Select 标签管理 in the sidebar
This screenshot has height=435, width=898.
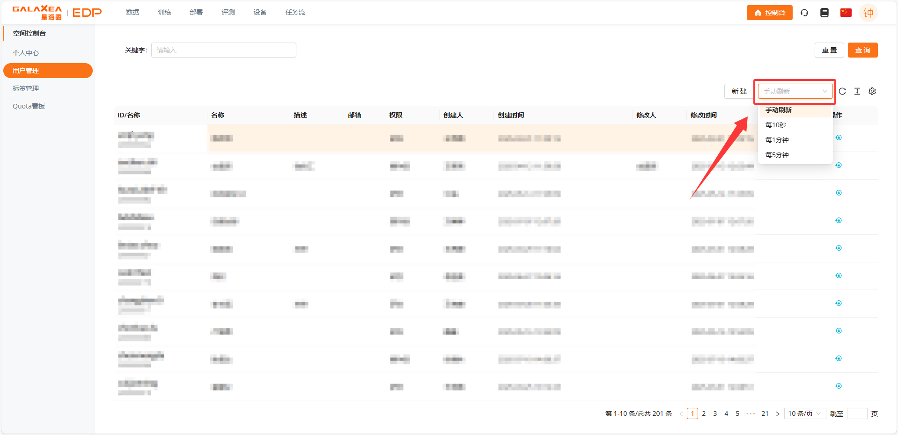click(26, 88)
